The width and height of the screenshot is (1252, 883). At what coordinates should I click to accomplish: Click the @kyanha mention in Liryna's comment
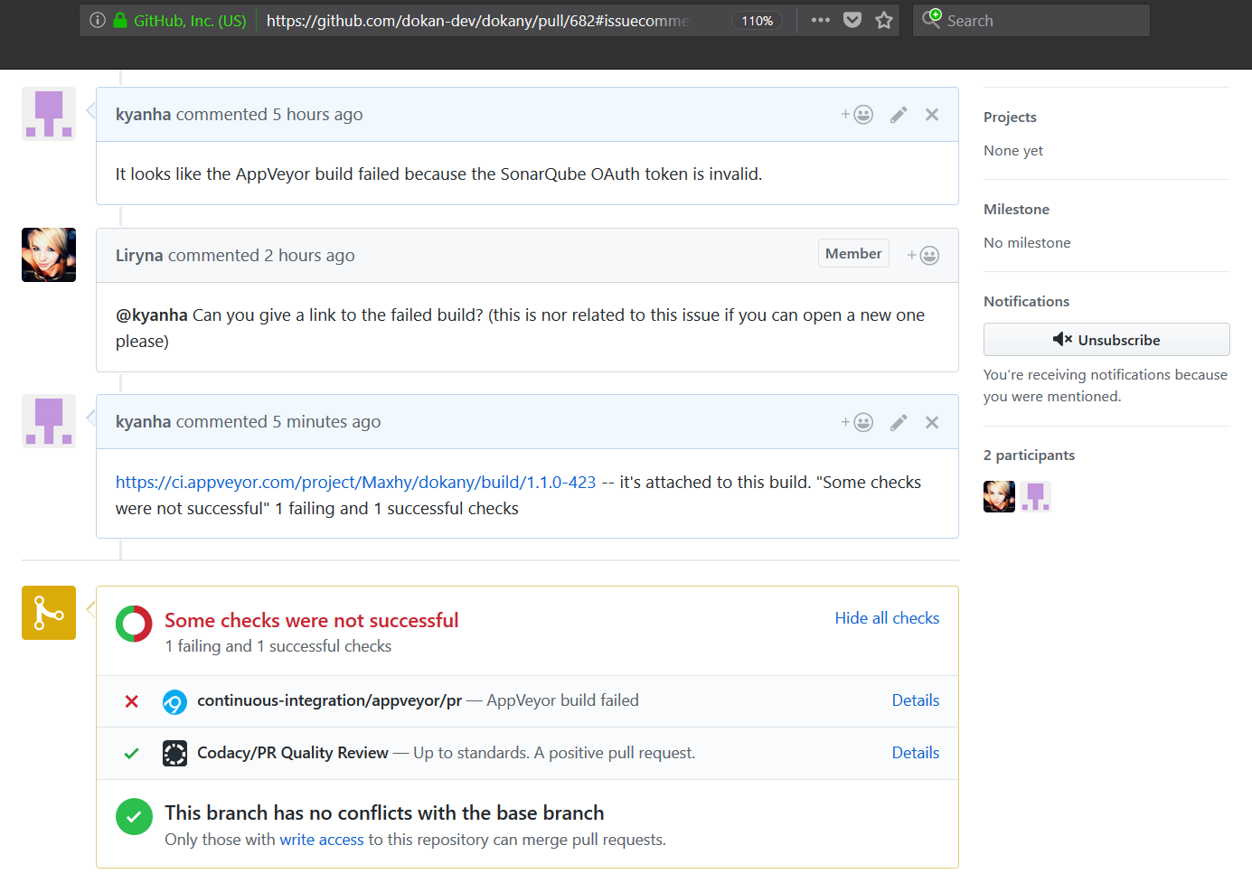click(x=152, y=315)
